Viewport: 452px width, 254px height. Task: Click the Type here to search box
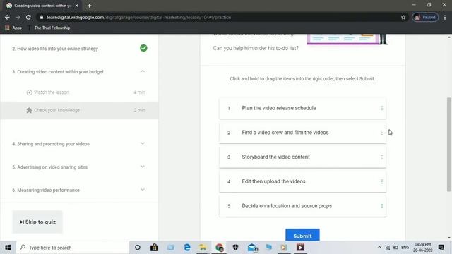[x=73, y=248]
